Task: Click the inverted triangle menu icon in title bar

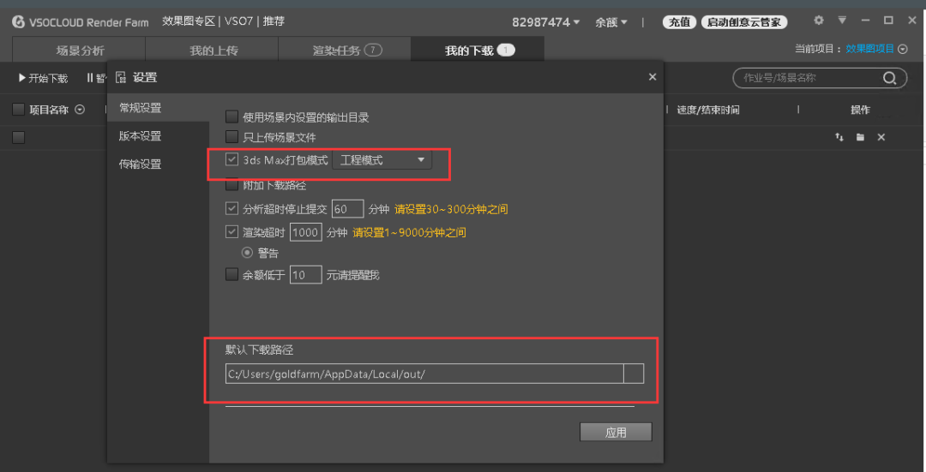Action: pos(842,21)
